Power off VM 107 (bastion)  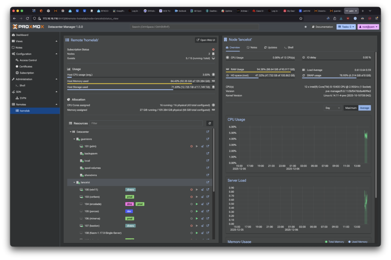coord(191,226)
